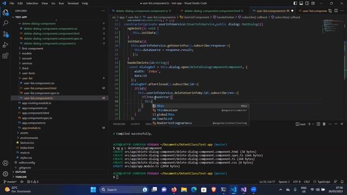Select globalThis autocomplete suggestion

click(201, 114)
